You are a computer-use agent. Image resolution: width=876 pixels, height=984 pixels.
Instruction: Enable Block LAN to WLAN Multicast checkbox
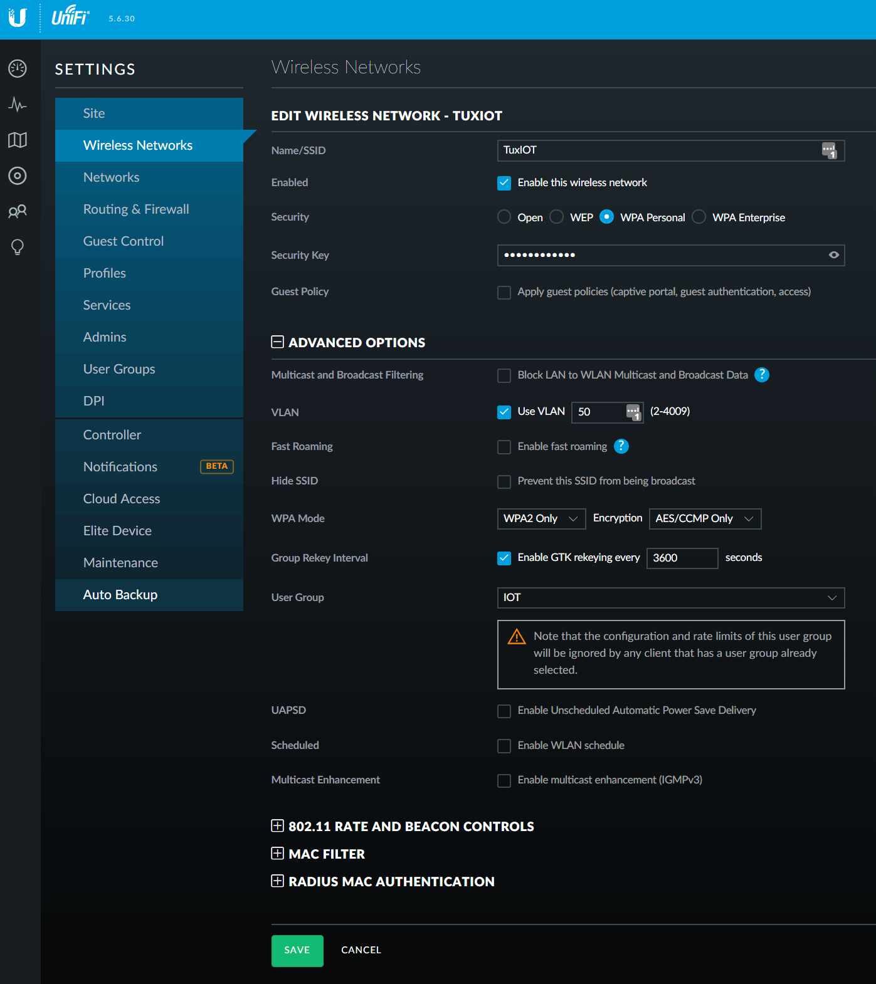tap(504, 375)
